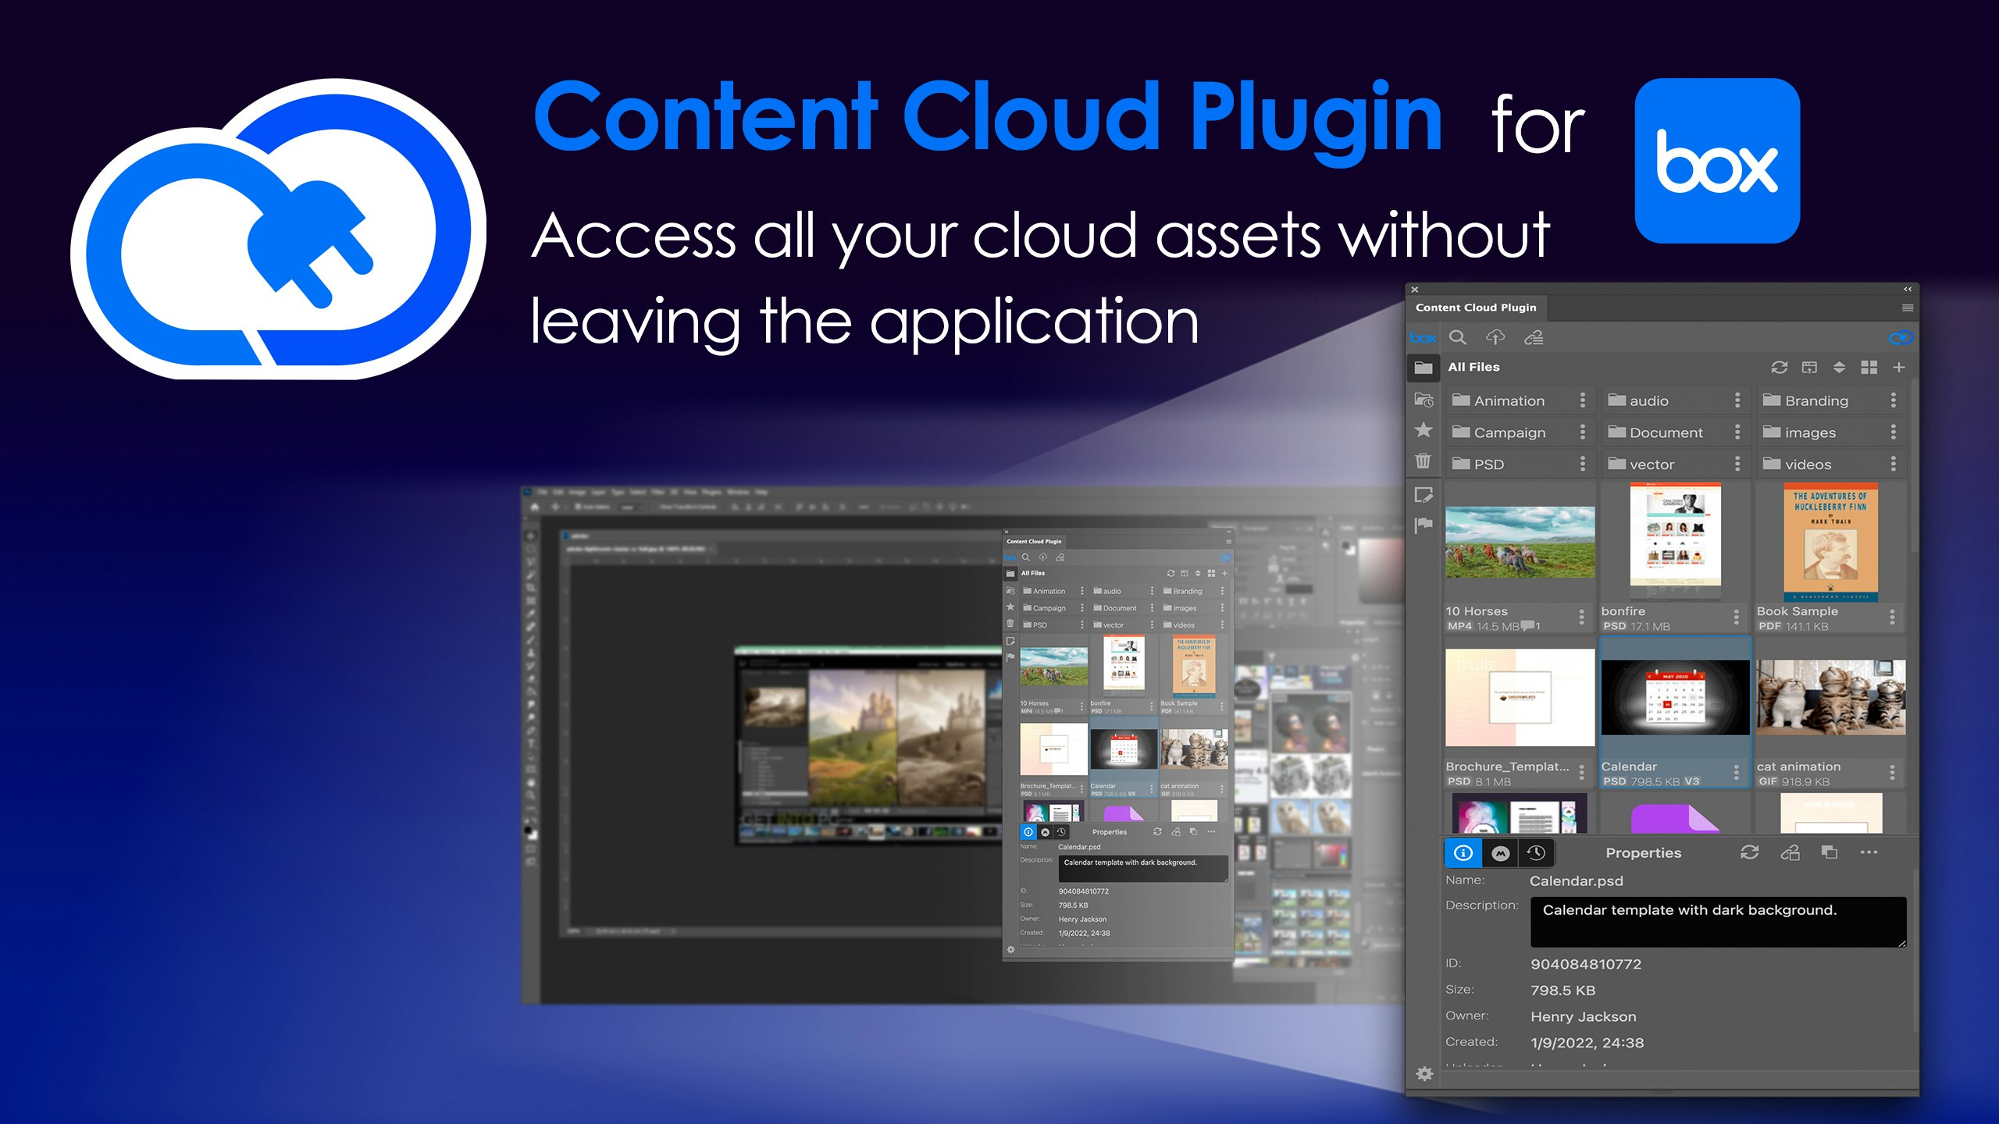Click the cloud upload icon in enlarged panel

[x=1495, y=337]
